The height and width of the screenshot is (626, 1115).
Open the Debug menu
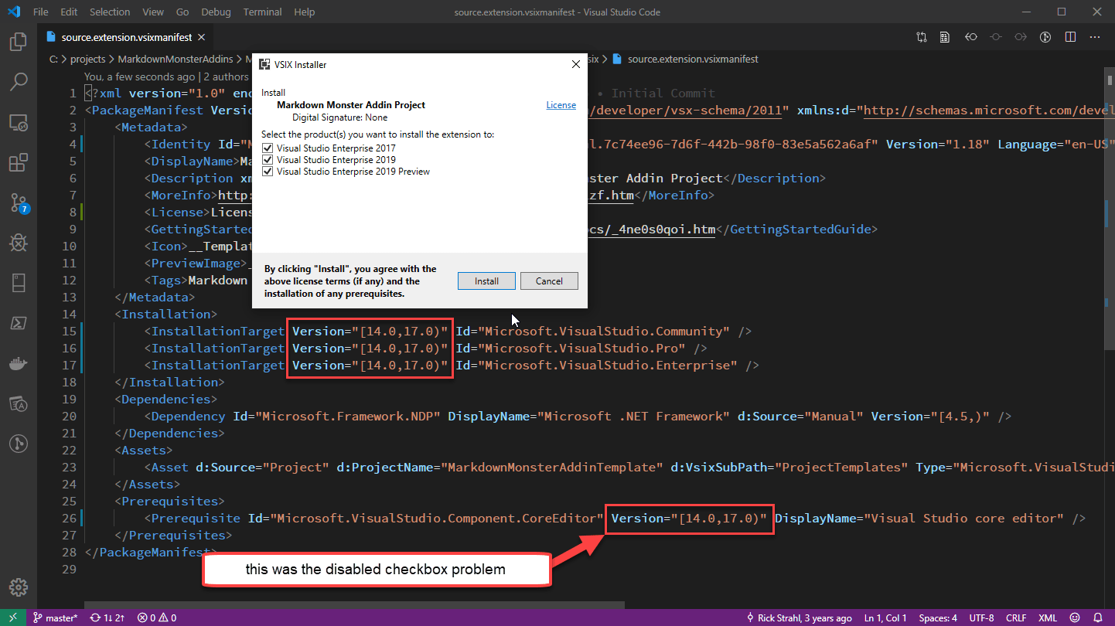(215, 12)
